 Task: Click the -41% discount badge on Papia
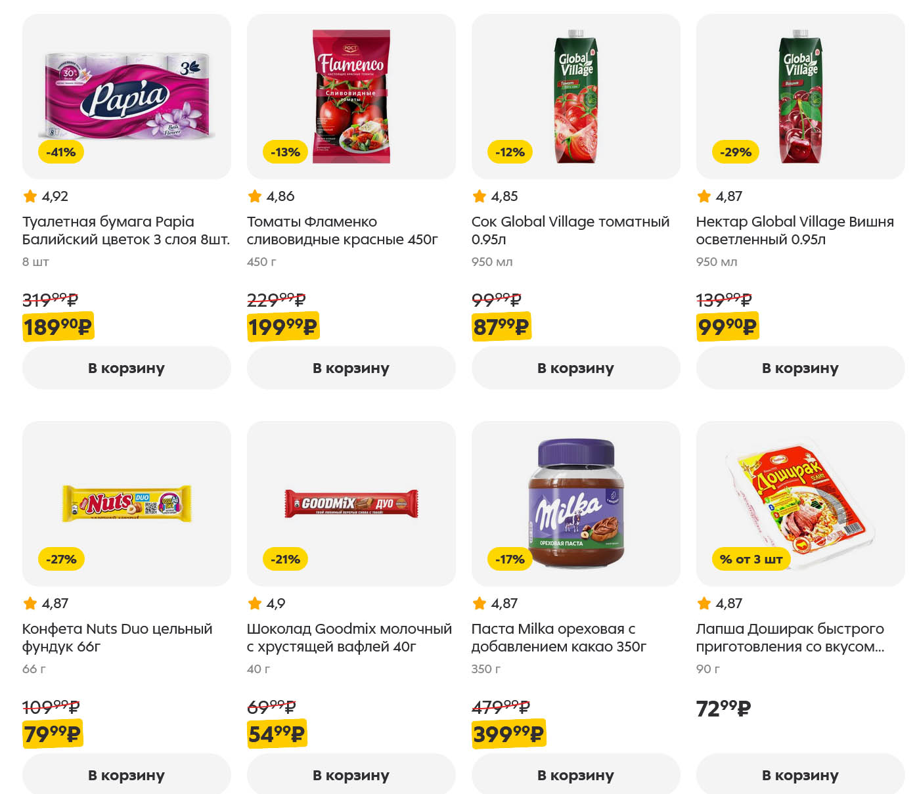(x=61, y=152)
